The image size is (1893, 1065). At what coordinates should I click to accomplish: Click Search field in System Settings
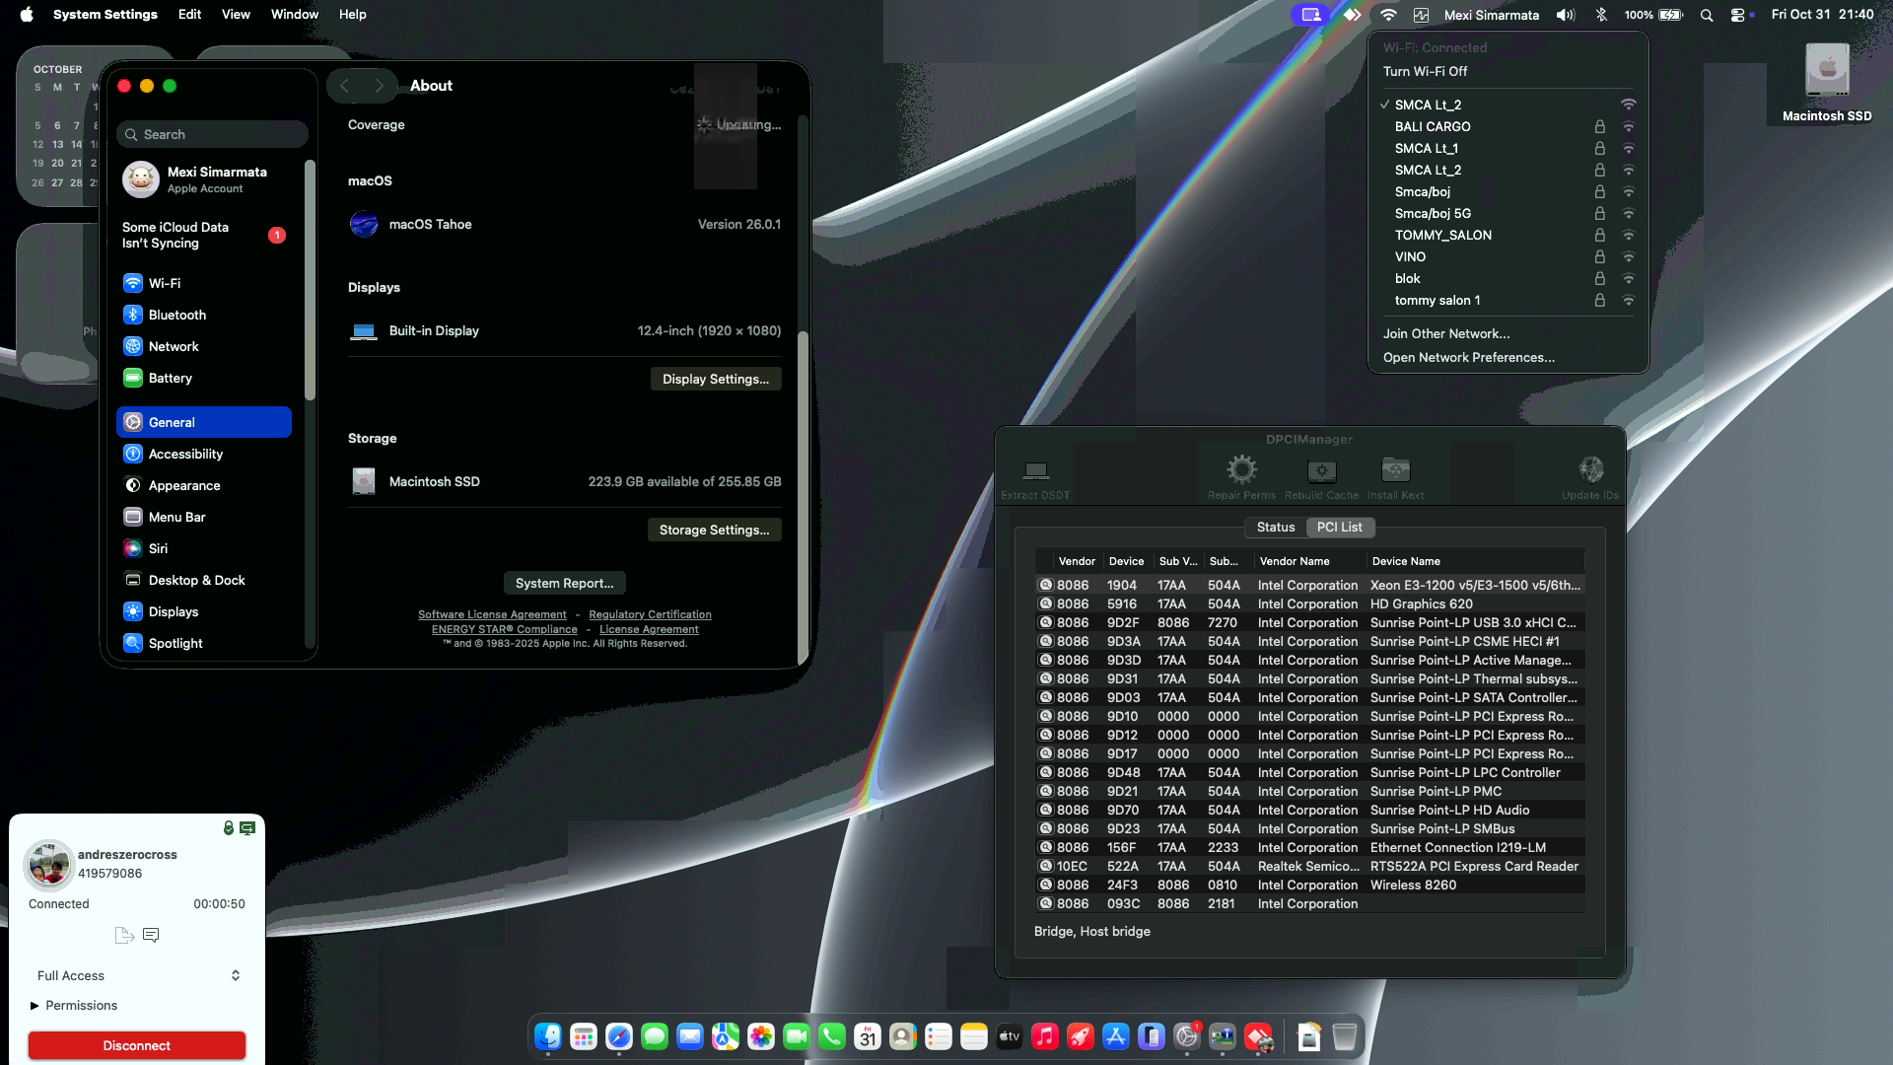coord(212,134)
